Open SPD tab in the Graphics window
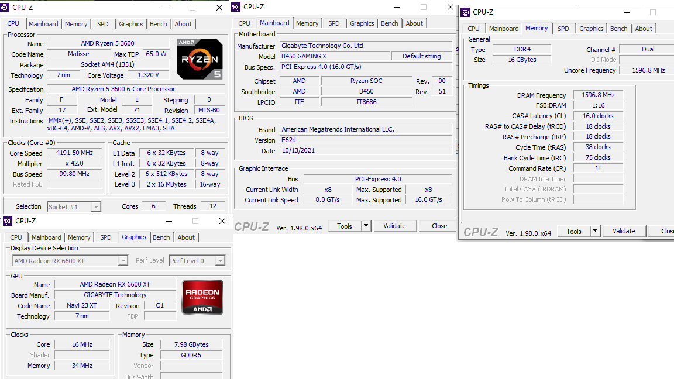 pyautogui.click(x=106, y=237)
